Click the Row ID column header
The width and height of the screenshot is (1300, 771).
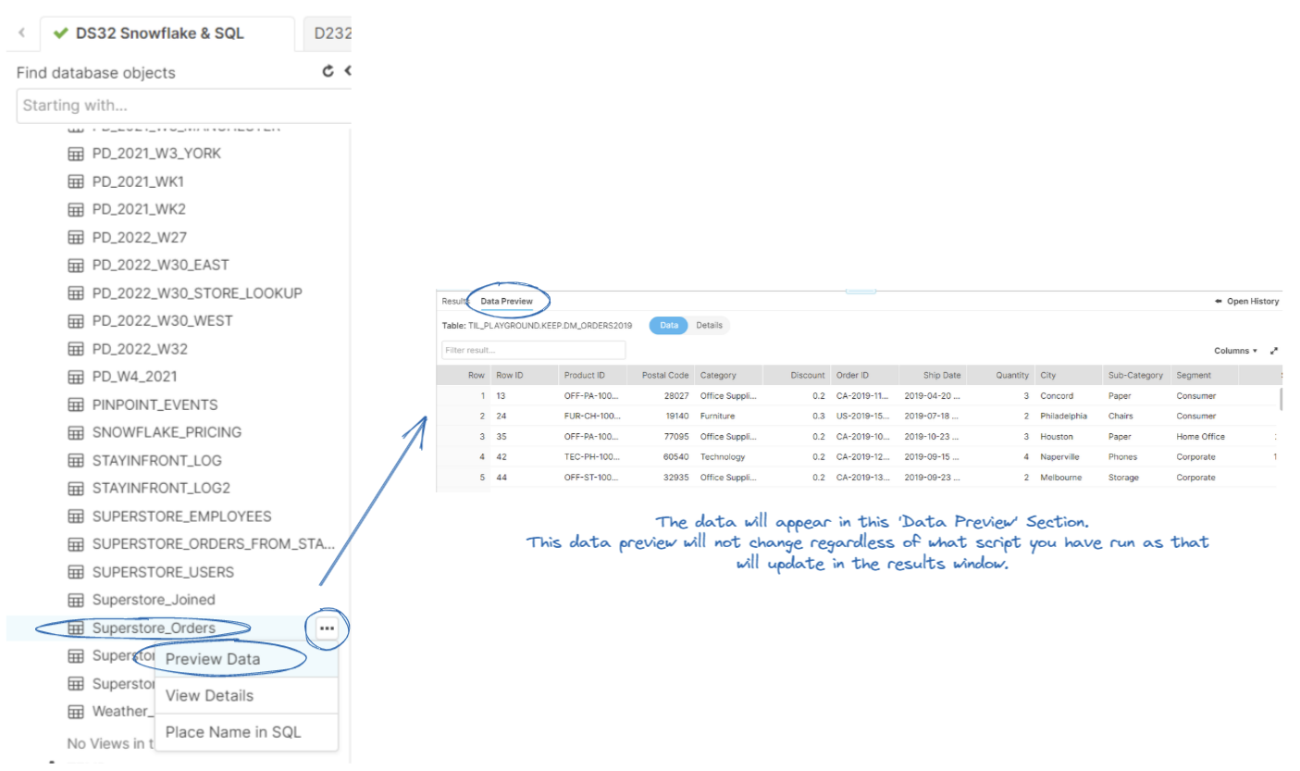coord(525,375)
